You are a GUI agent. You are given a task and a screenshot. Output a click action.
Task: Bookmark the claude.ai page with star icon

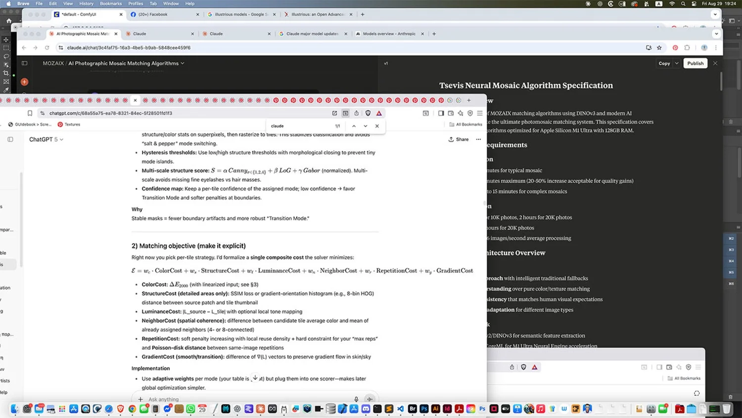[659, 48]
